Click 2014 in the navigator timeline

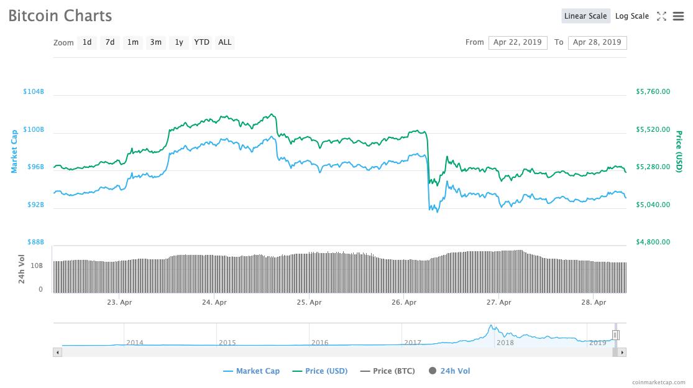click(135, 343)
